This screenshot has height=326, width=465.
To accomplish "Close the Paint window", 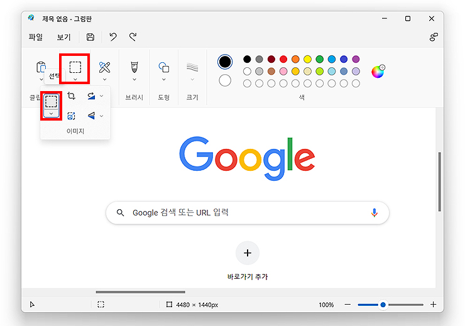I will [432, 18].
